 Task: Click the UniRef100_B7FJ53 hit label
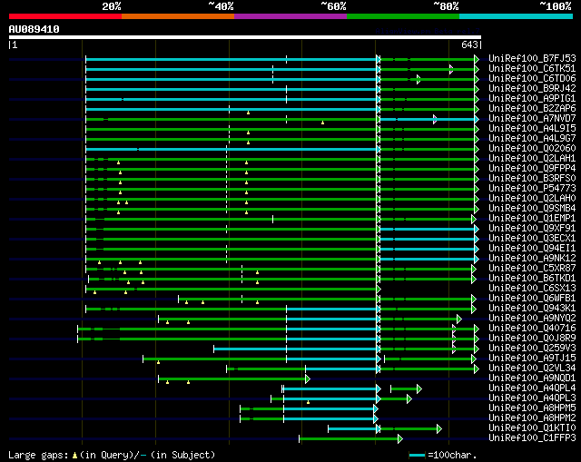532,58
